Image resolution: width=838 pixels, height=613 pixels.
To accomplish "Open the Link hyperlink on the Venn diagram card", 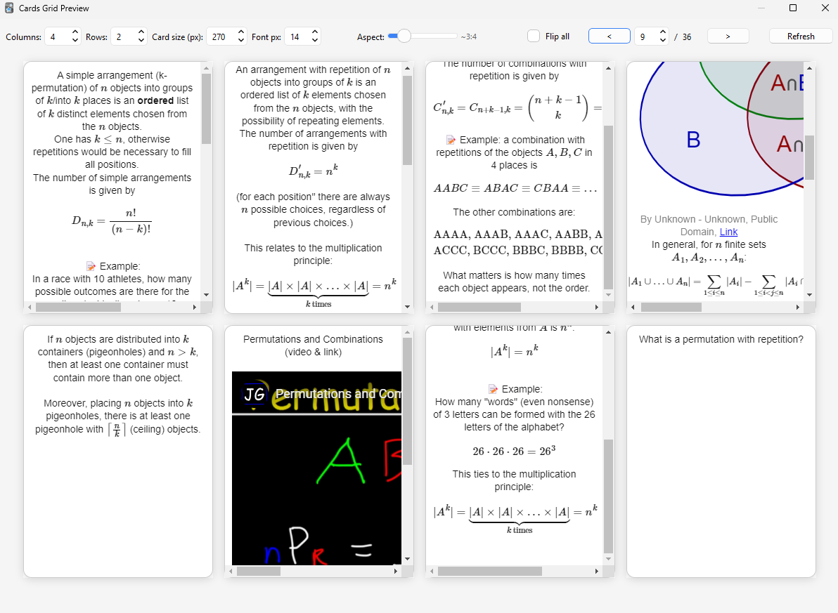I will click(728, 232).
